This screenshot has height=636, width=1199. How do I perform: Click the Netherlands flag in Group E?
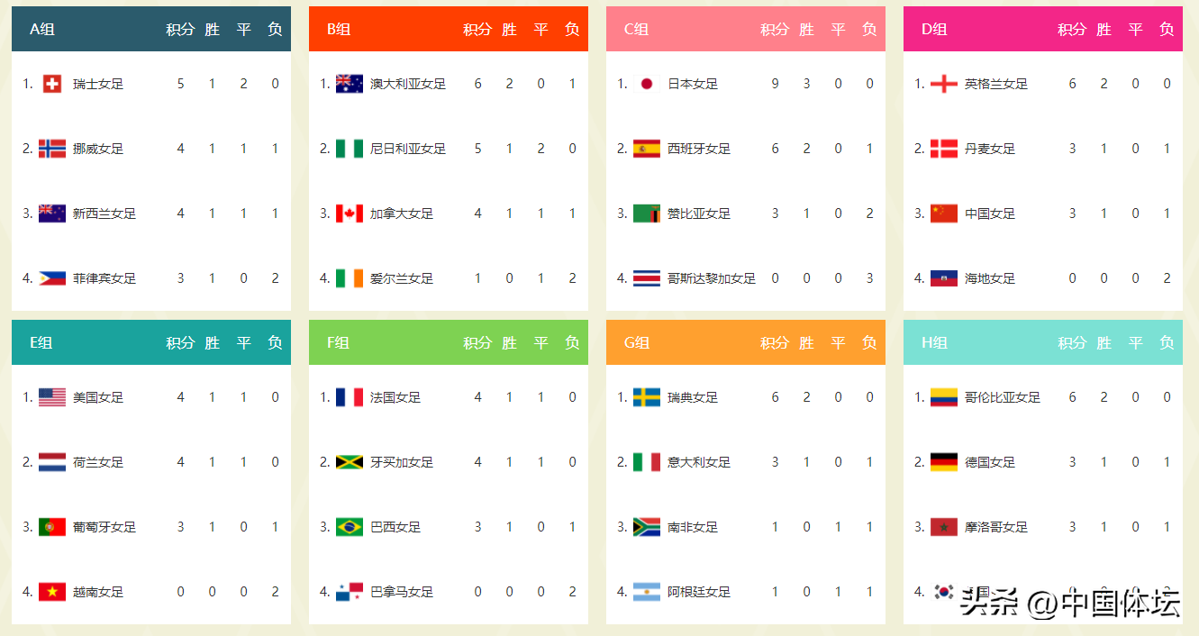click(52, 462)
